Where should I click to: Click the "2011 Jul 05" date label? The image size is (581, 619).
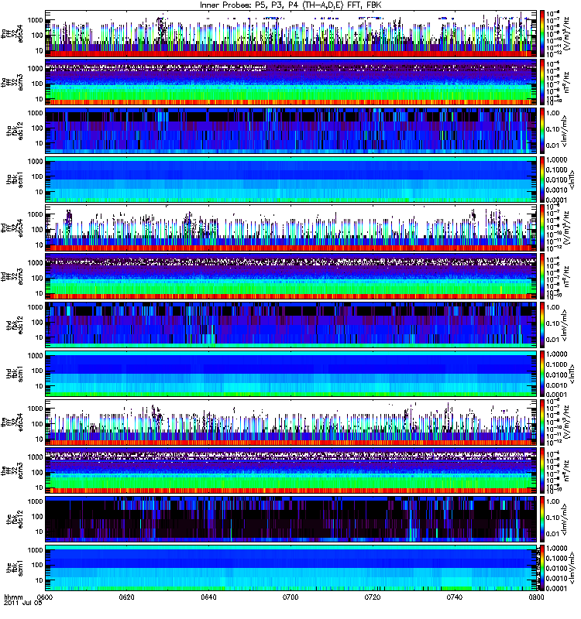(22, 603)
